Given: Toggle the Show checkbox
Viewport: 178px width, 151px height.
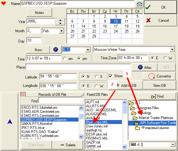Looking at the screenshot, I should 110,76.
